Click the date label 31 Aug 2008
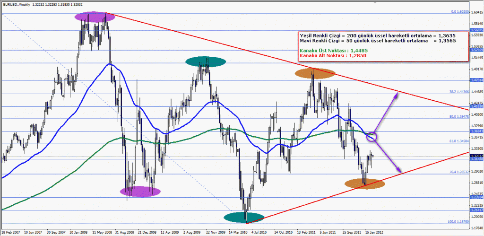This screenshot has width=484, height=236. (x=124, y=231)
